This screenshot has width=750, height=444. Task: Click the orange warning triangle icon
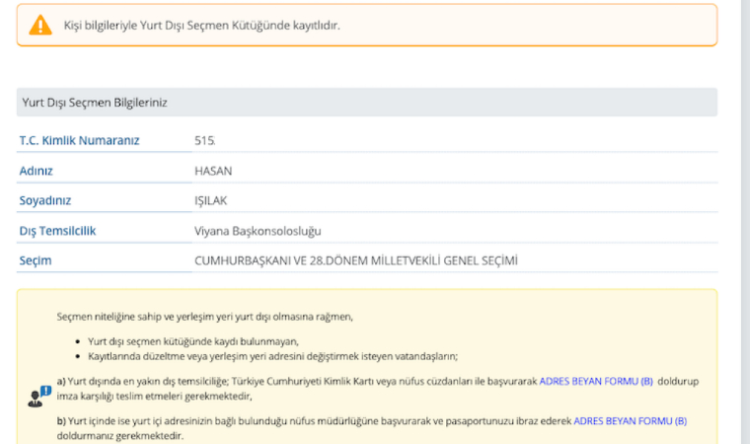pos(40,26)
